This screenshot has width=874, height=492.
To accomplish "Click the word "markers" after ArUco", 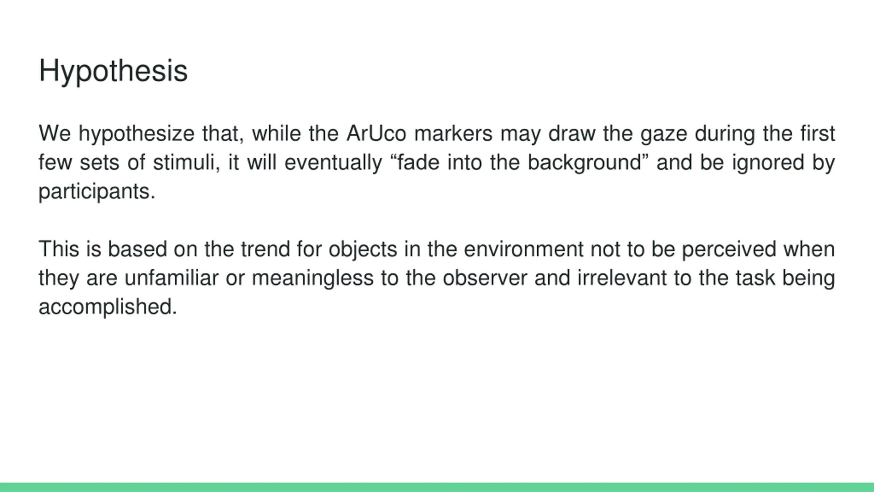I will pos(453,133).
